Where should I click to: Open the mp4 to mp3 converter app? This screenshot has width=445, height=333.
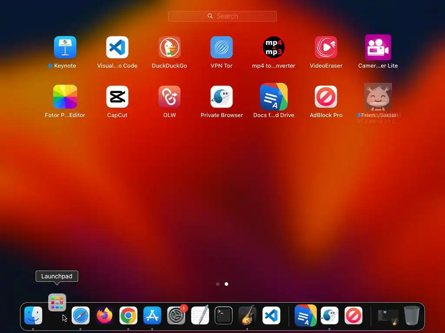pyautogui.click(x=274, y=47)
